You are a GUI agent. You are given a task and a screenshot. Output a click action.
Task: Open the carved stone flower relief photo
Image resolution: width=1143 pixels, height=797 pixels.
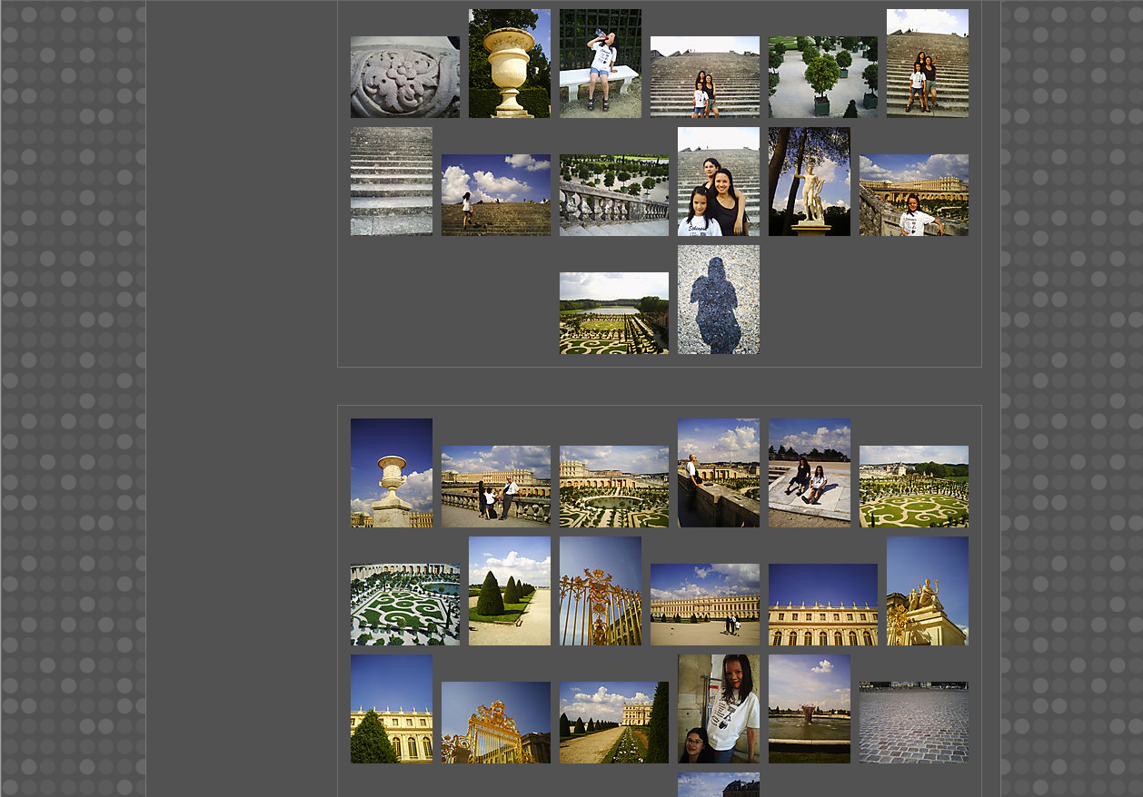click(404, 77)
